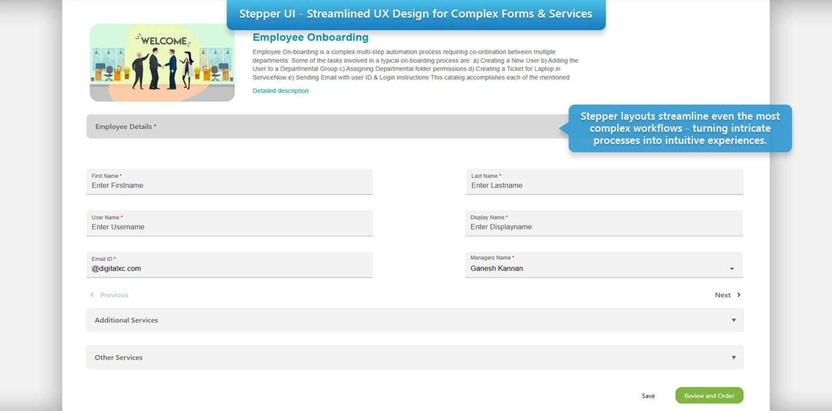Image resolution: width=832 pixels, height=411 pixels.
Task: Click the Display Name input field
Action: click(604, 227)
